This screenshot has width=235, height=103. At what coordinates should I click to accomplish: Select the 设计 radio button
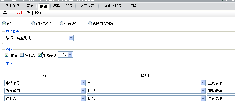(4, 23)
